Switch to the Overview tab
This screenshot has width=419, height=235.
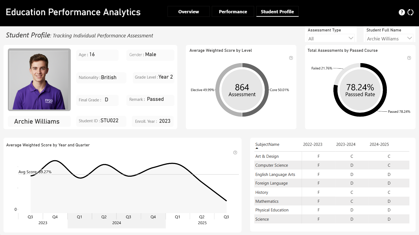189,12
